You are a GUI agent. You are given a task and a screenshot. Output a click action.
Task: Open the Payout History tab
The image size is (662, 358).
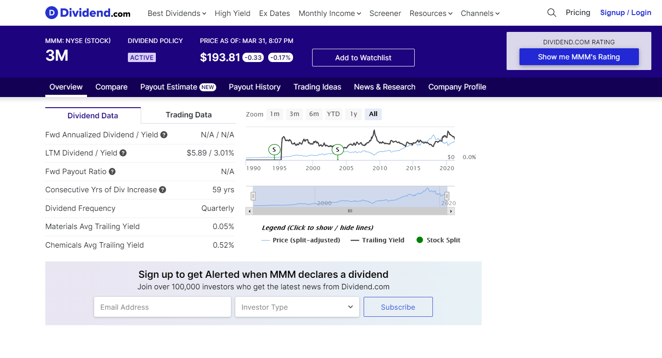point(255,87)
